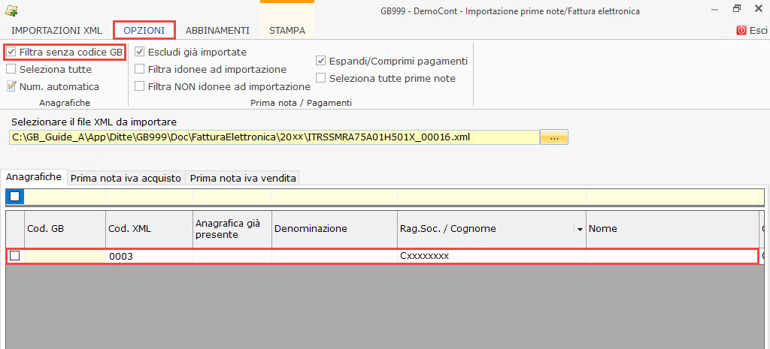Click the browse XML file button
Viewport: 770px width, 349px height.
553,137
